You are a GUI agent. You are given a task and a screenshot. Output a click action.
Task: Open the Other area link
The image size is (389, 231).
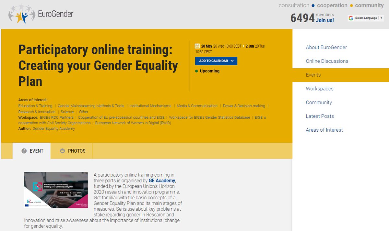[84, 112]
